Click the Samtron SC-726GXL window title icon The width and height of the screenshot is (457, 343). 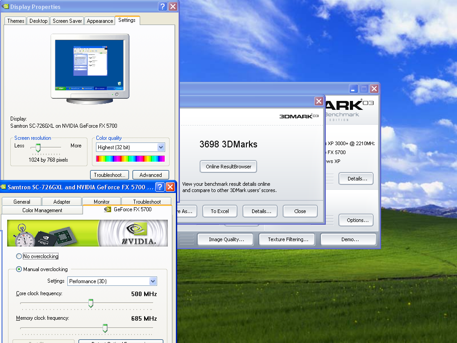3,187
